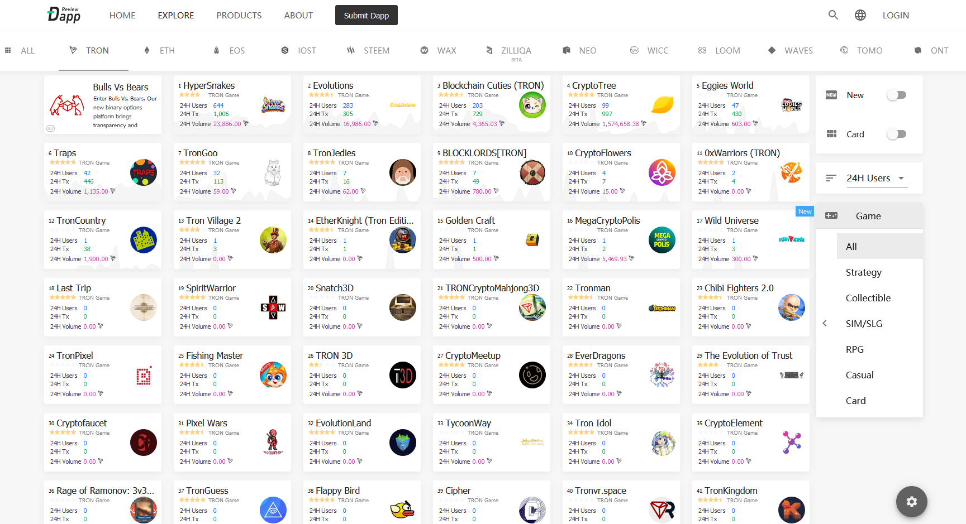Click the EvolutionLand cube icon
This screenshot has height=524, width=966.
click(x=403, y=443)
